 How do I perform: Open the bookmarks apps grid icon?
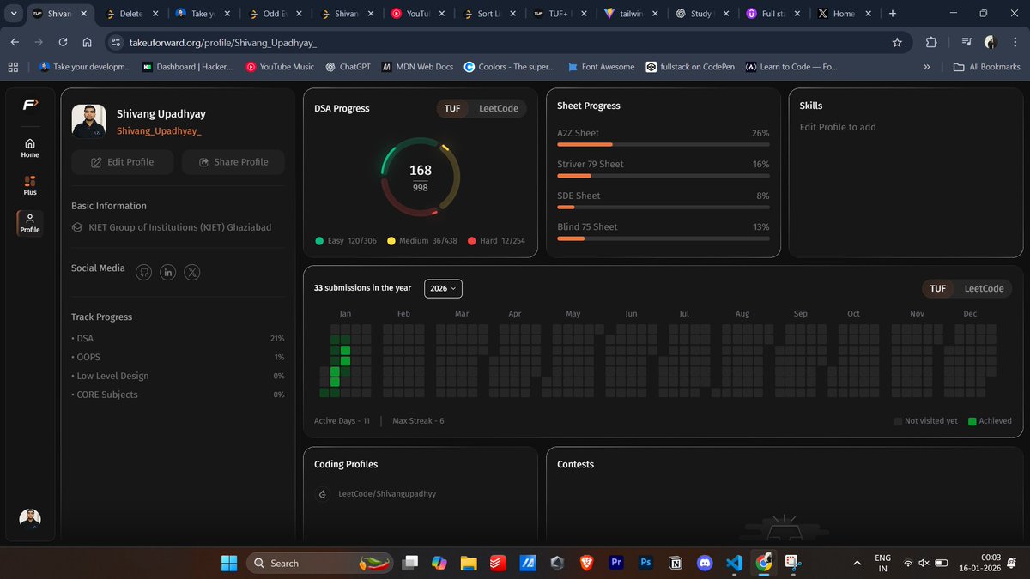(x=13, y=67)
